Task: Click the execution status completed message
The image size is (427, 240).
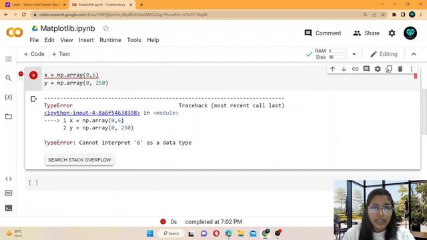Action: [x=213, y=222]
